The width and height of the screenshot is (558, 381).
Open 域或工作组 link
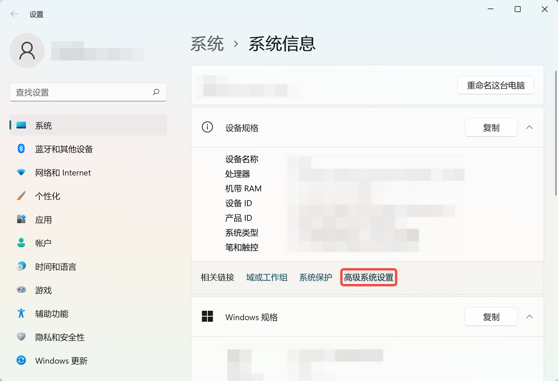tap(267, 277)
